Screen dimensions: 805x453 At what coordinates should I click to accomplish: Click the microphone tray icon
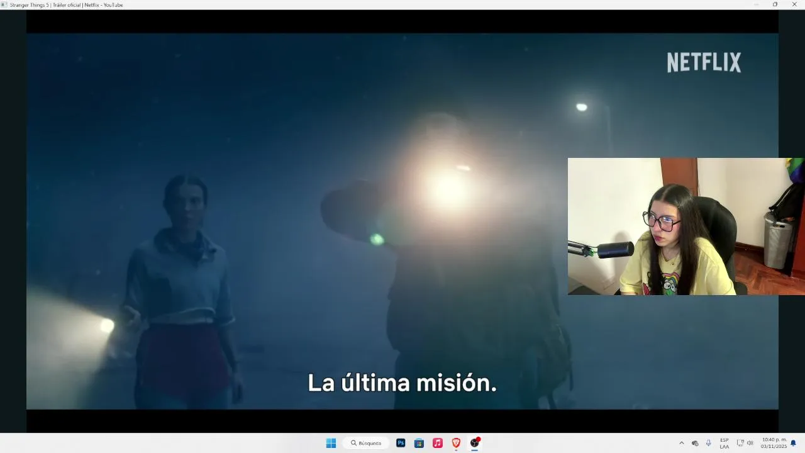(709, 443)
